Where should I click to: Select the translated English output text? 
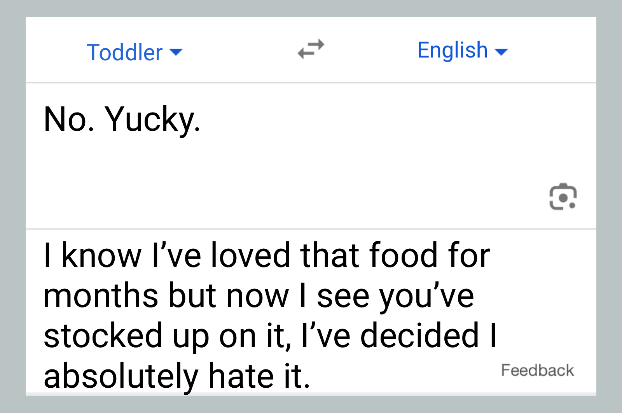click(268, 315)
